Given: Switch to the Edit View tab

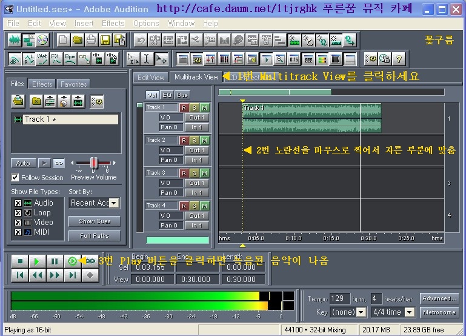Looking at the screenshot, I should pos(151,78).
